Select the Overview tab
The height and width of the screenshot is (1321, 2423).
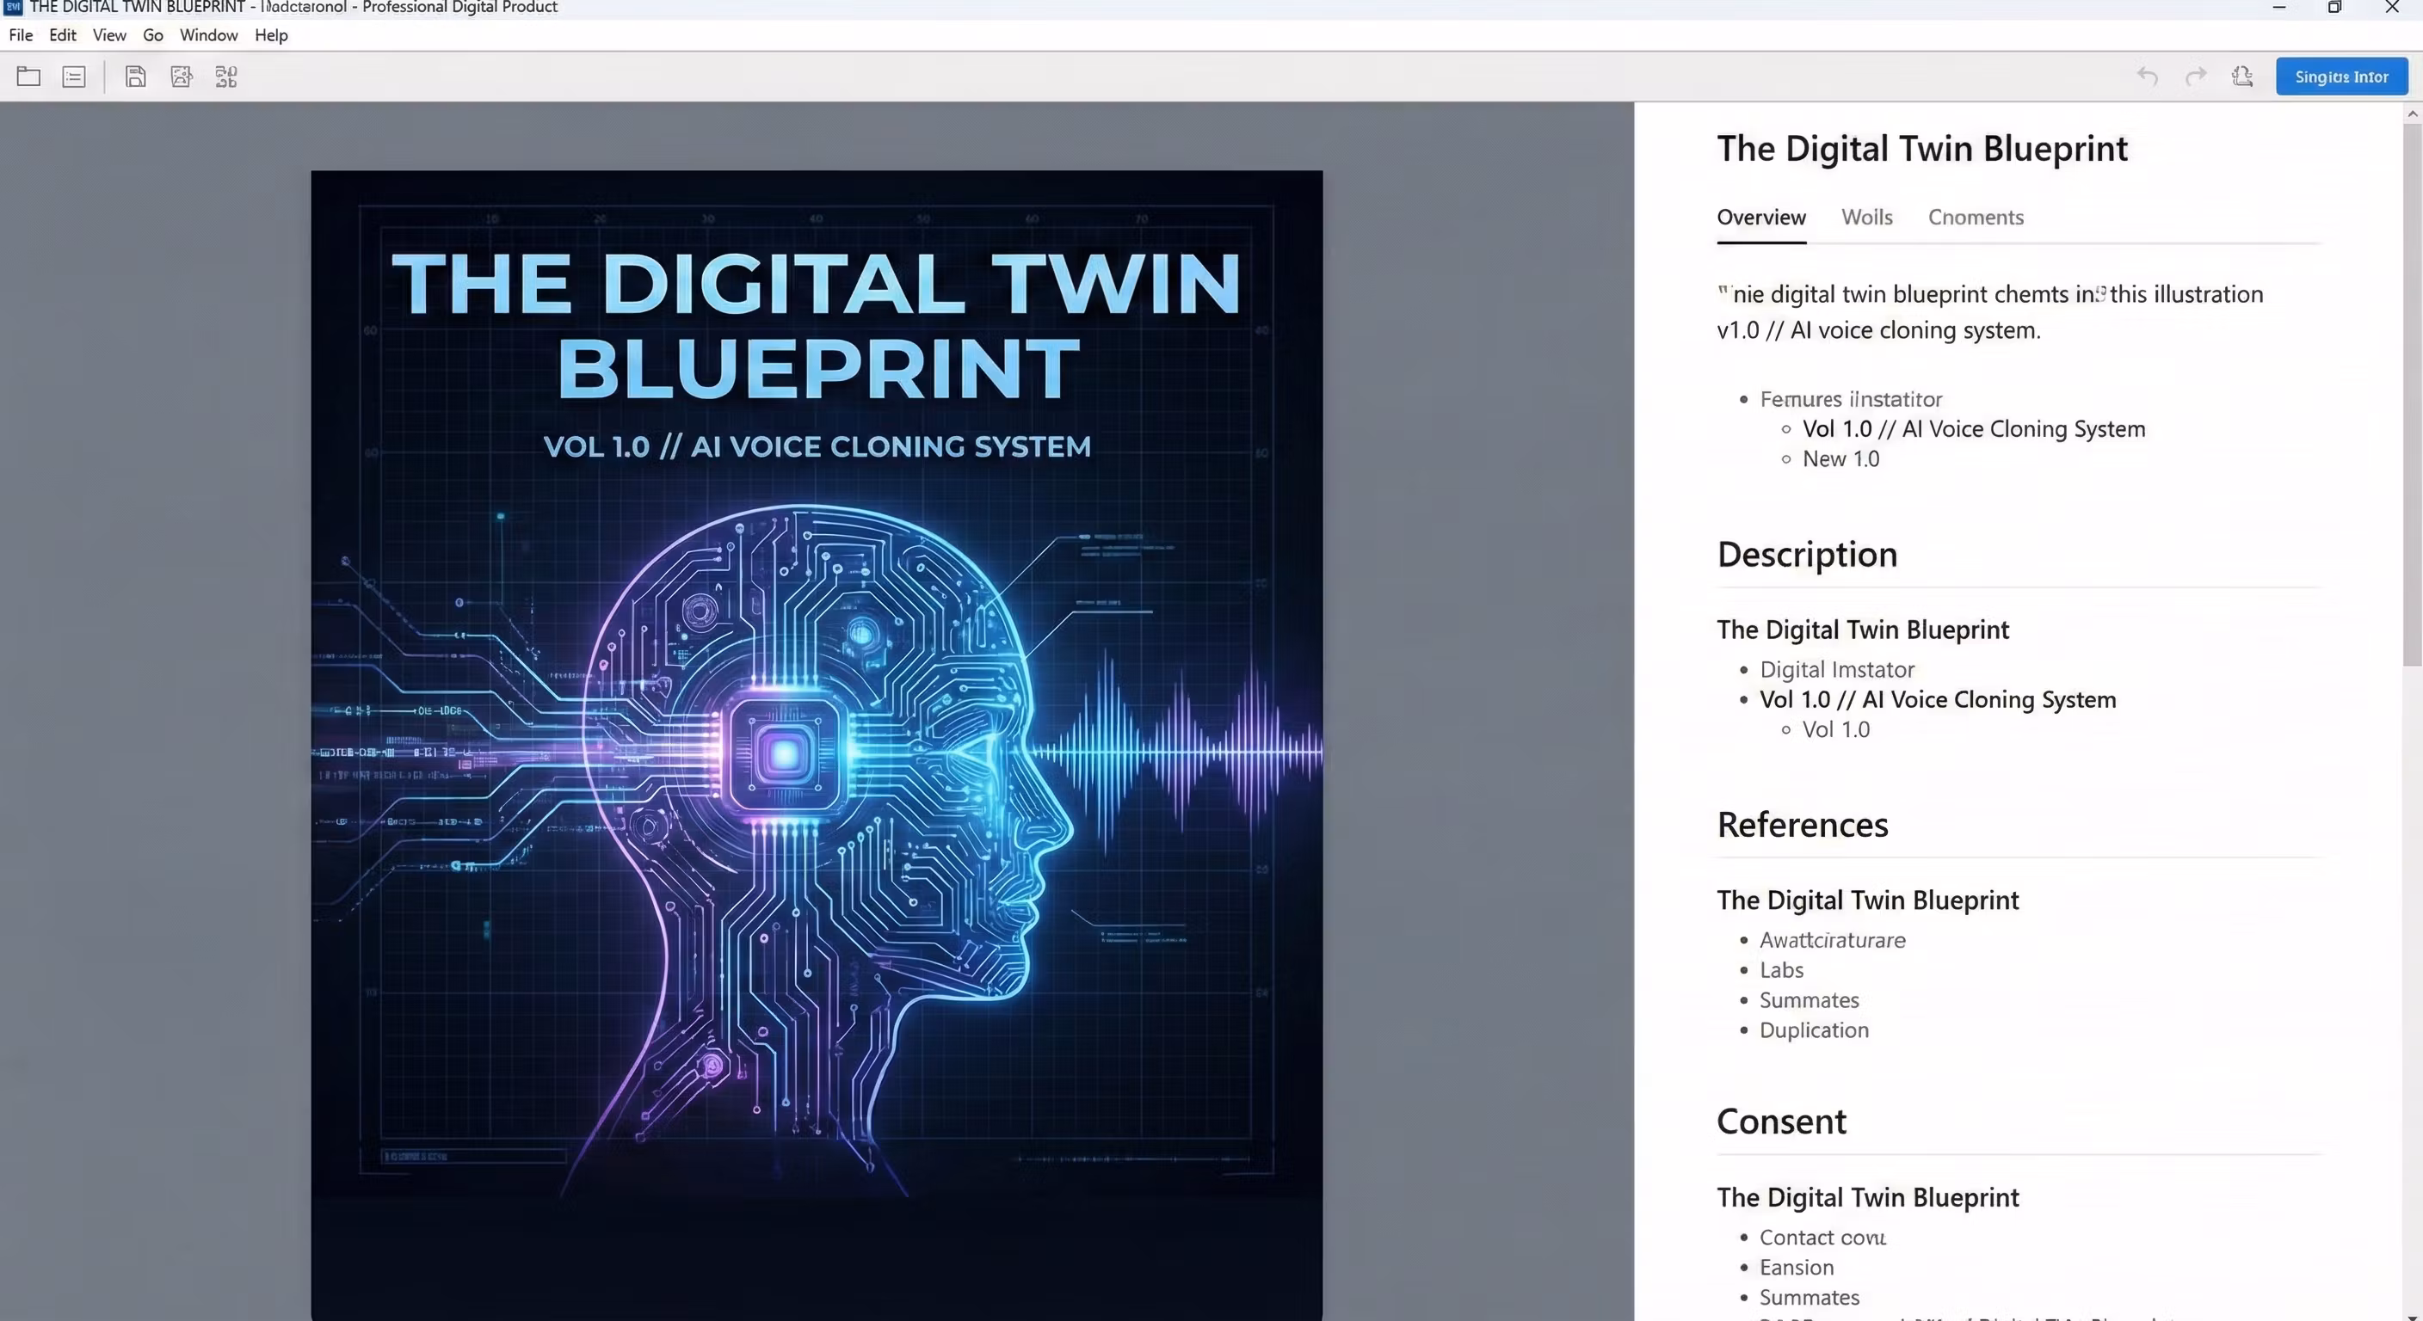1760,218
